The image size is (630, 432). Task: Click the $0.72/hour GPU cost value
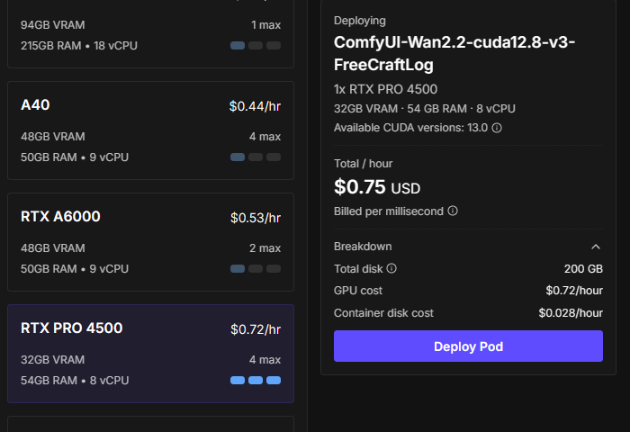pos(574,291)
